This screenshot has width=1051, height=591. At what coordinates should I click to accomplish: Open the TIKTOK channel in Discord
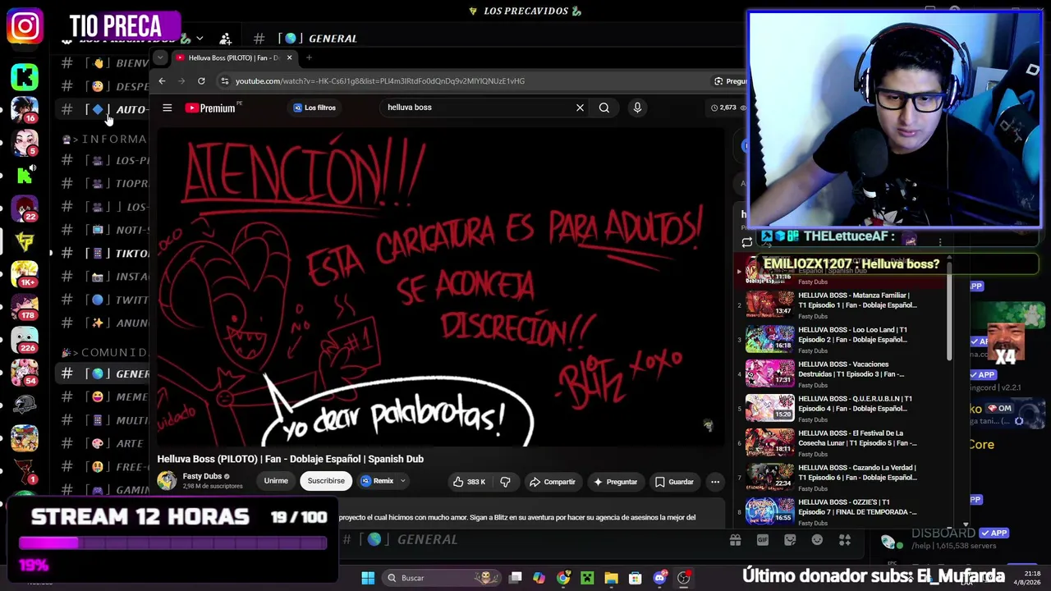point(103,254)
